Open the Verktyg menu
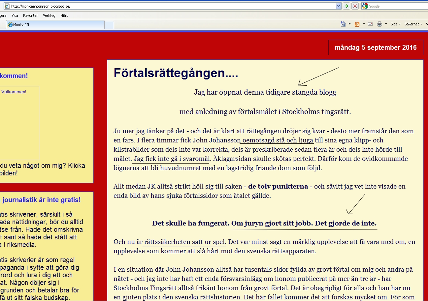Screen dimensions: 428x301 (49, 15)
